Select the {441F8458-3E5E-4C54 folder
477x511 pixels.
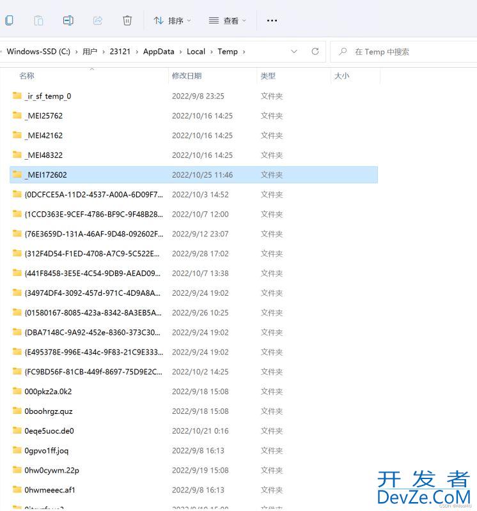194,273
